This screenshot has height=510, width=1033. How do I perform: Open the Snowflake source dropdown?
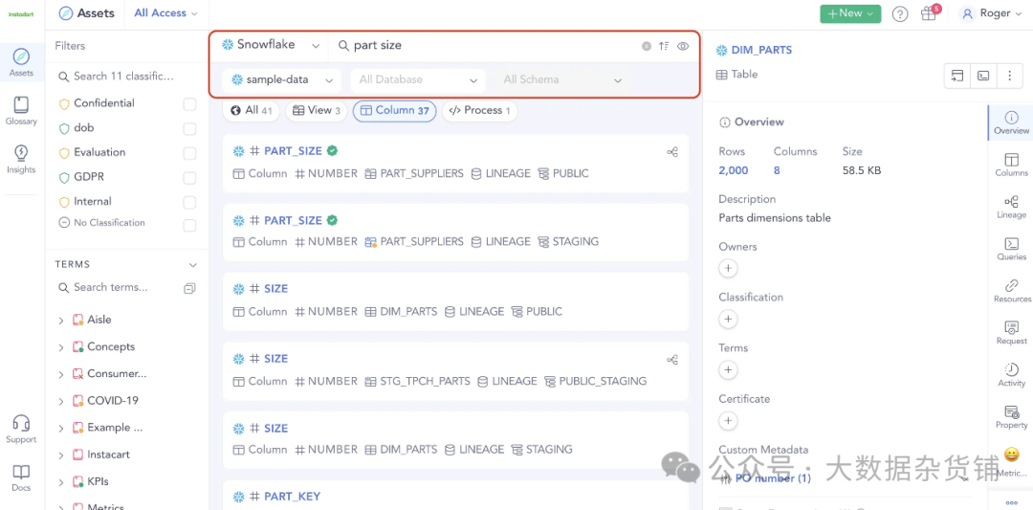pyautogui.click(x=271, y=46)
